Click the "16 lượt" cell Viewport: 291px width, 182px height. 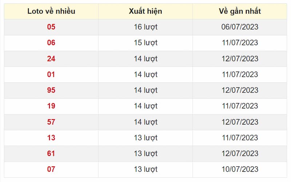click(145, 27)
